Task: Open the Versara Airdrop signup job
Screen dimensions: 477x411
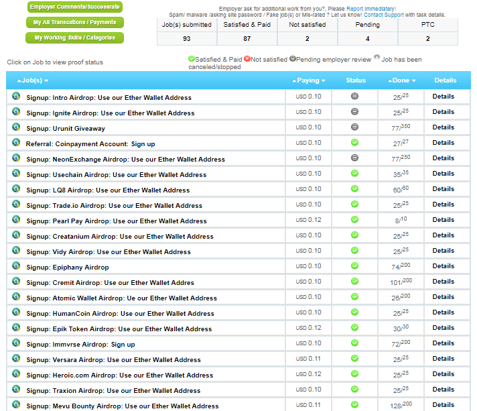Action: coord(113,359)
